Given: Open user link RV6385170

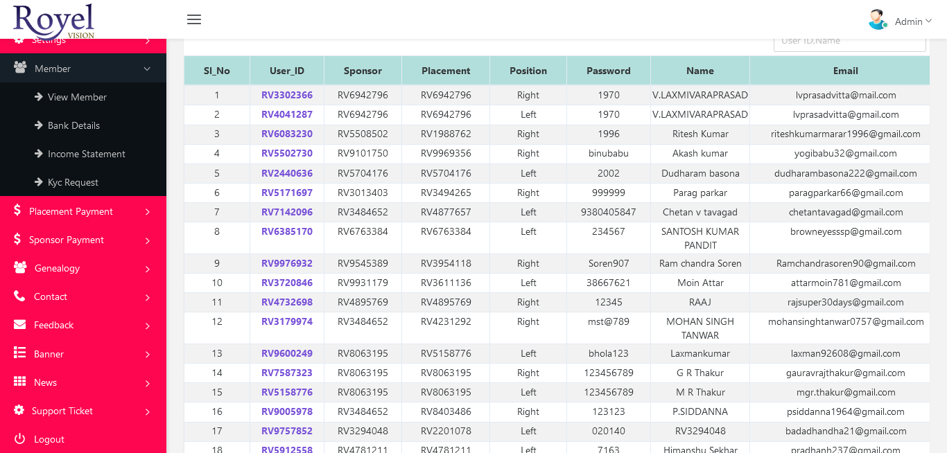Looking at the screenshot, I should coord(287,231).
